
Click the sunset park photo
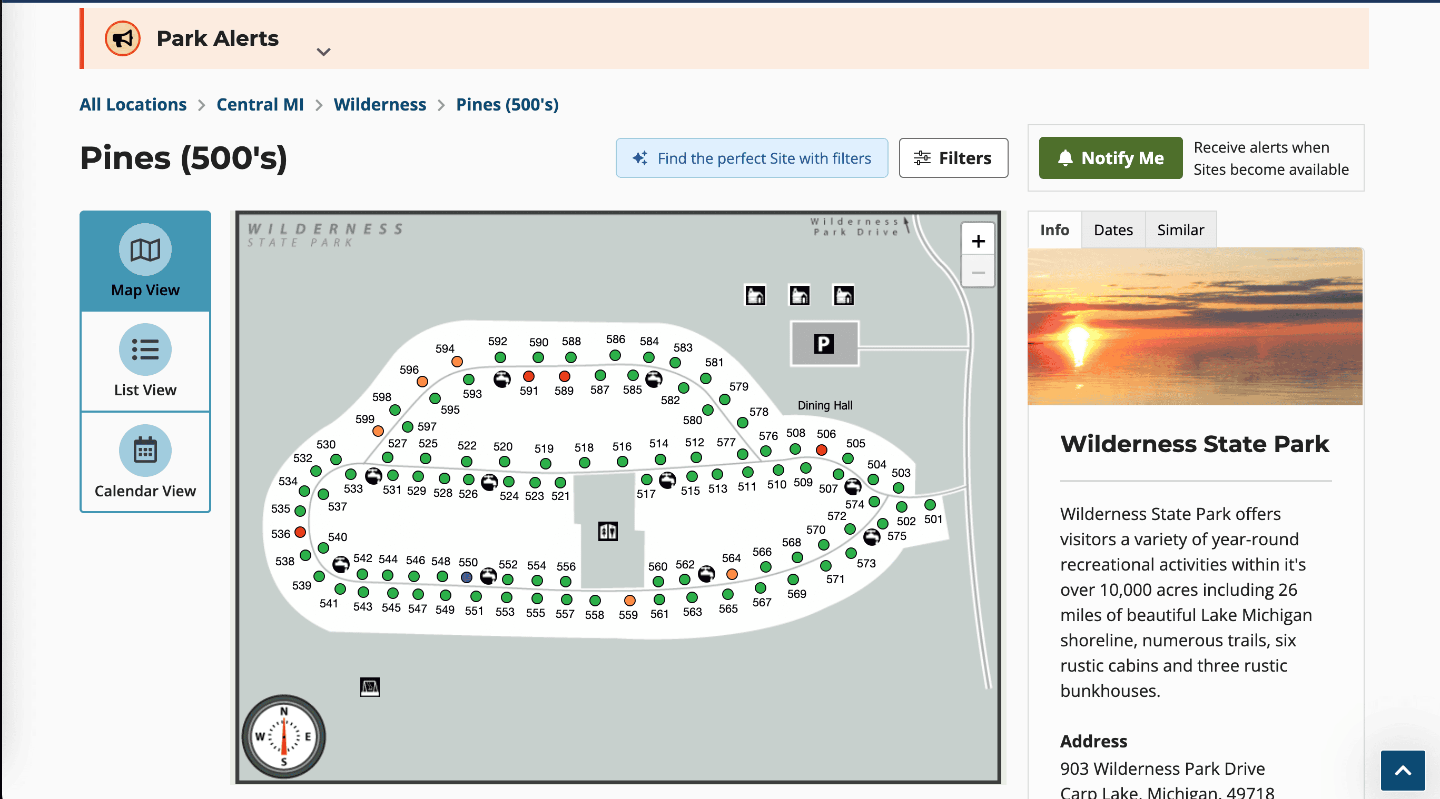[x=1195, y=326]
